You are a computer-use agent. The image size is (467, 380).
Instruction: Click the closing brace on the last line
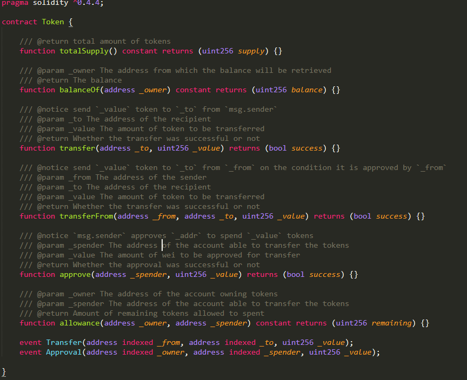pos(4,372)
